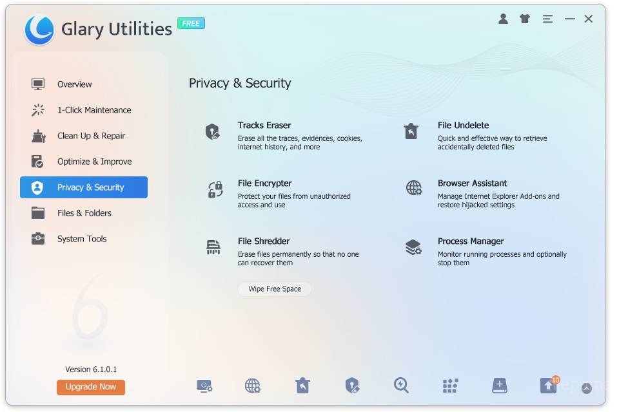The width and height of the screenshot is (619, 412).
Task: Click Overview monitor icon in sidebar
Action: [38, 84]
